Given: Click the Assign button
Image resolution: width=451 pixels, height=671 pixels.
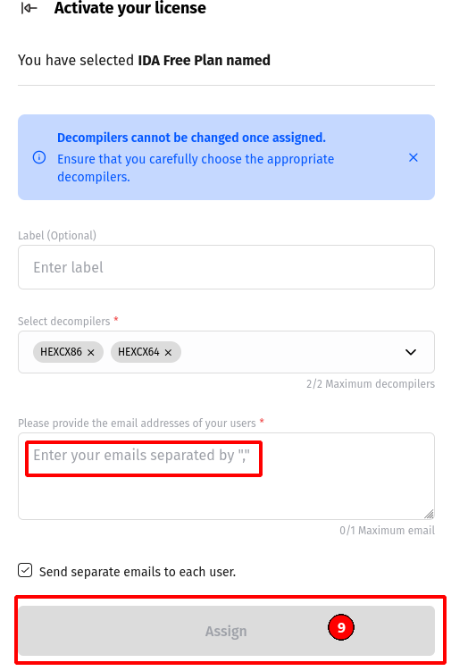Looking at the screenshot, I should click(x=226, y=631).
